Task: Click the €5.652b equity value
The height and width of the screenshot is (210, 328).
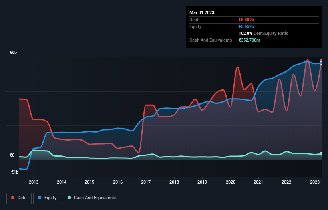Action: [246, 26]
